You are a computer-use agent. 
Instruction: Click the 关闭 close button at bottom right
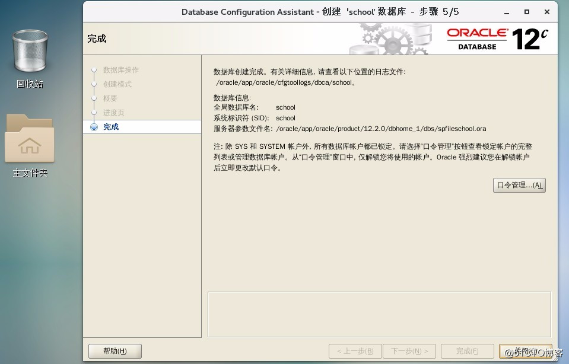tap(526, 351)
